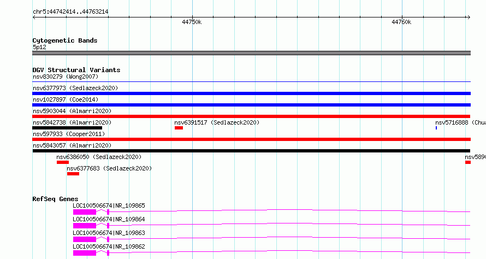Viewport: 486px width, 259px height.
Task: Open the Cytogenetic Bands track title
Action: pos(65,40)
